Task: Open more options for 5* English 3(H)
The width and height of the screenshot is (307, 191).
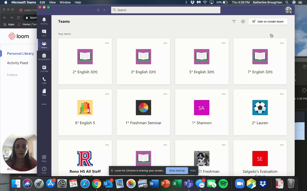Action: tap(224, 43)
